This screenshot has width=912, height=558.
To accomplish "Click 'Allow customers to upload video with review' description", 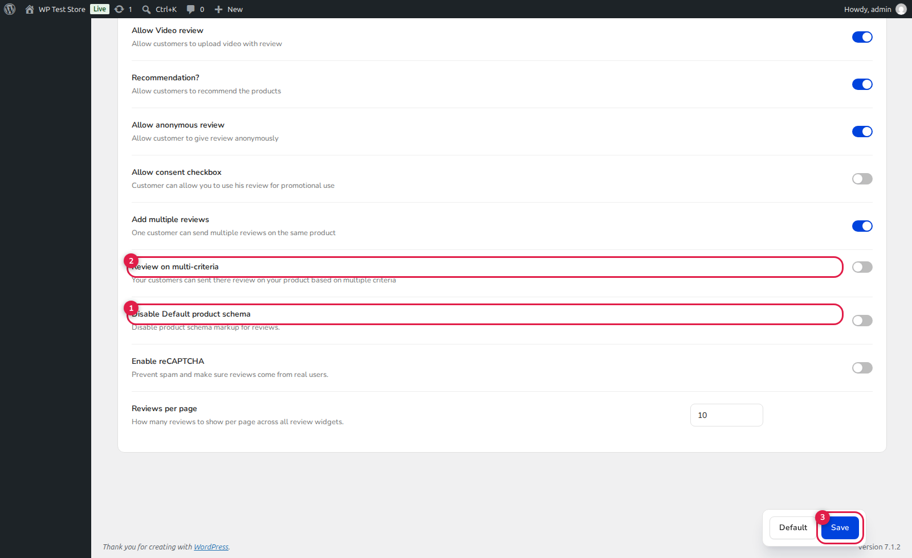I will (x=207, y=44).
